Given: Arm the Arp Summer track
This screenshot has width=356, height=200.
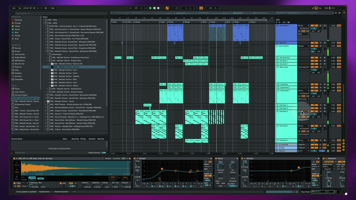Looking at the screenshot, I should pos(324,57).
